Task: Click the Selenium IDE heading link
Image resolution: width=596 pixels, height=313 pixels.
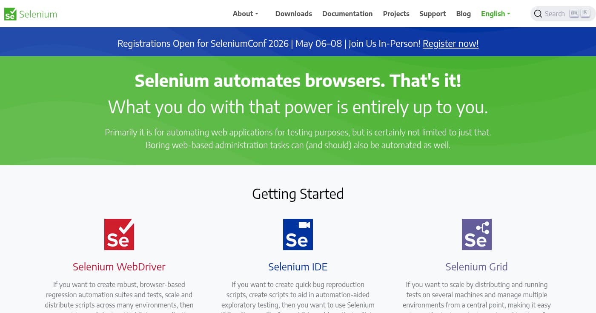Action: click(298, 267)
